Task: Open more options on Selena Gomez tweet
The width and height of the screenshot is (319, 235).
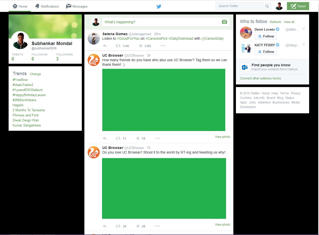Action: point(163,46)
